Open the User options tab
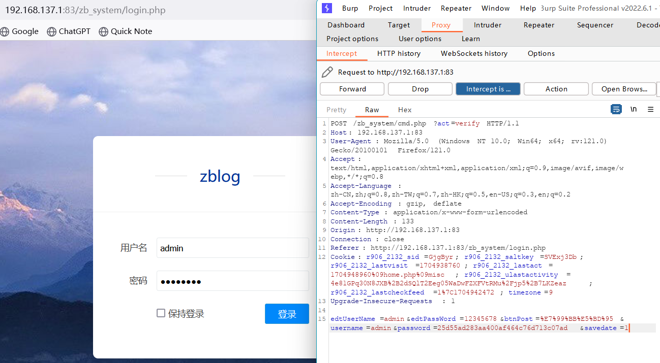660x363 pixels. point(420,39)
